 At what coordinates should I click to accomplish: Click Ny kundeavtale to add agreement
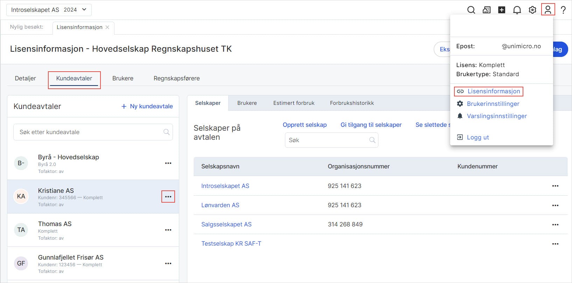tap(147, 106)
